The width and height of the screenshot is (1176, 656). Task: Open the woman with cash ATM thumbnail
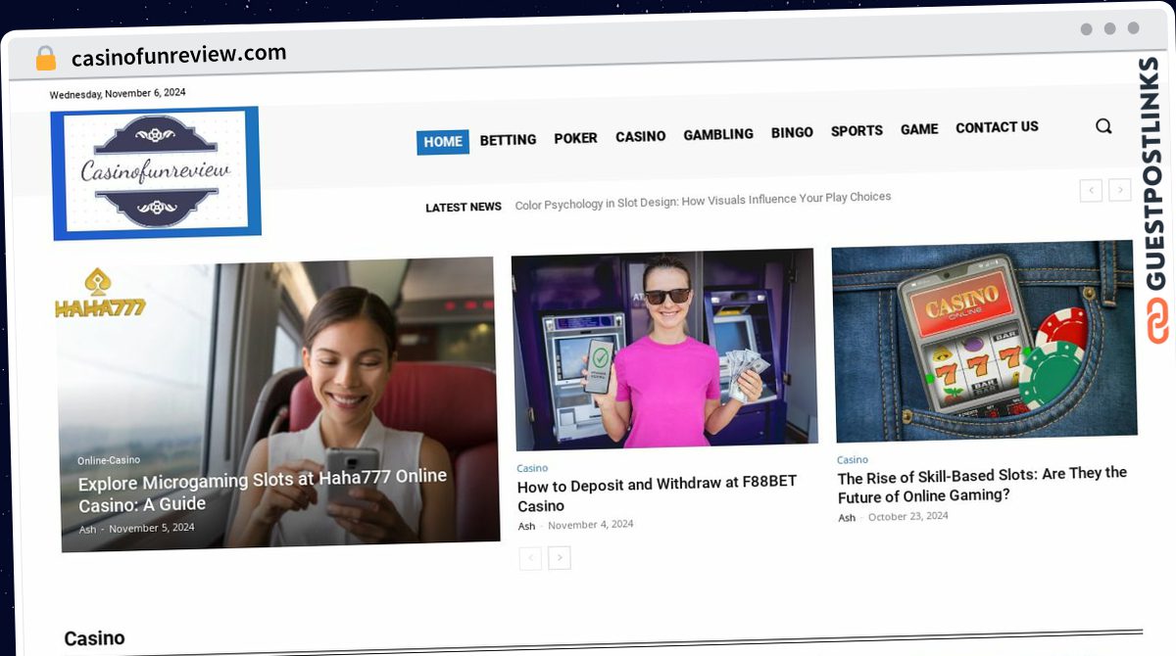click(664, 350)
